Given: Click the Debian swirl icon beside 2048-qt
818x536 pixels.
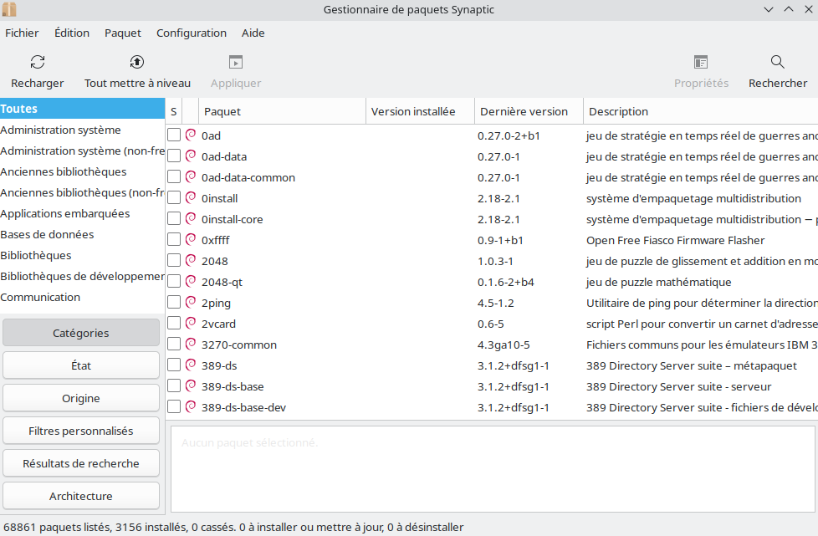Looking at the screenshot, I should click(191, 282).
